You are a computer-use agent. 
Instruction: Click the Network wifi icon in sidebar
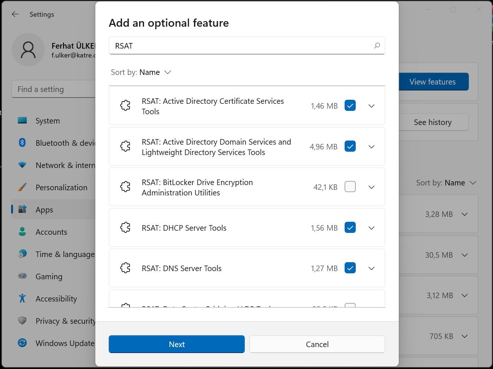[22, 165]
